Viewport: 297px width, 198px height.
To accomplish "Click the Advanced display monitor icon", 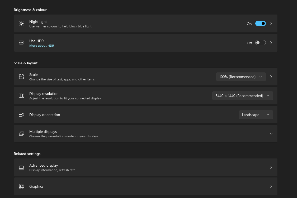I will [x=21, y=167].
